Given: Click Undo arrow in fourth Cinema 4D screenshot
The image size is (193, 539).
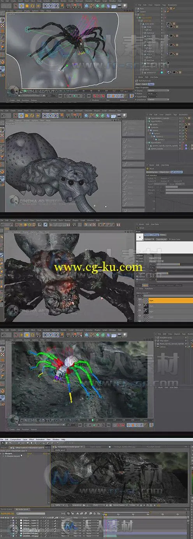Looking at the screenshot, I should coord(4,334).
